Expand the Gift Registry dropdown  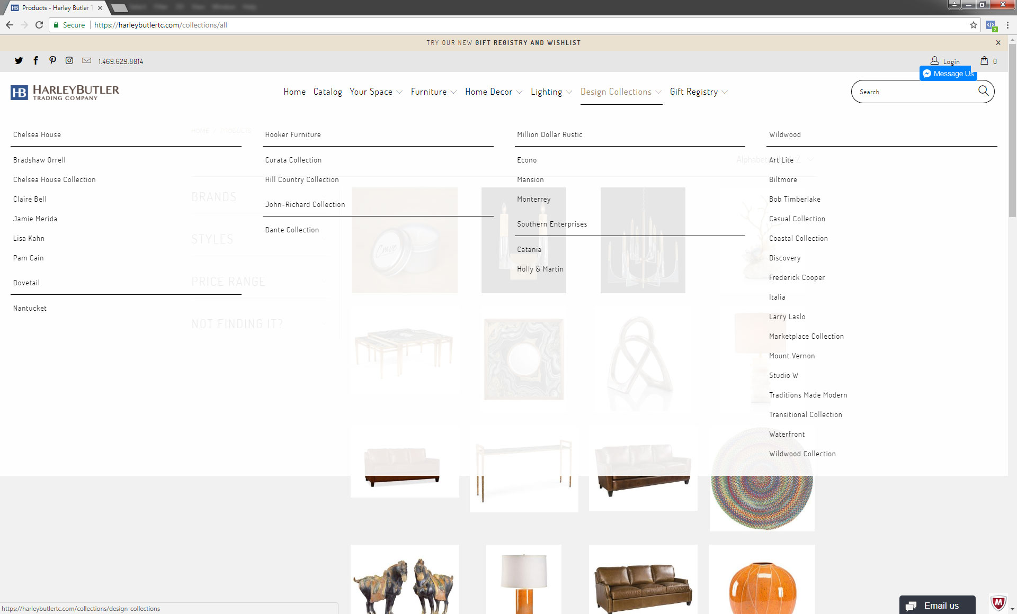tap(699, 92)
